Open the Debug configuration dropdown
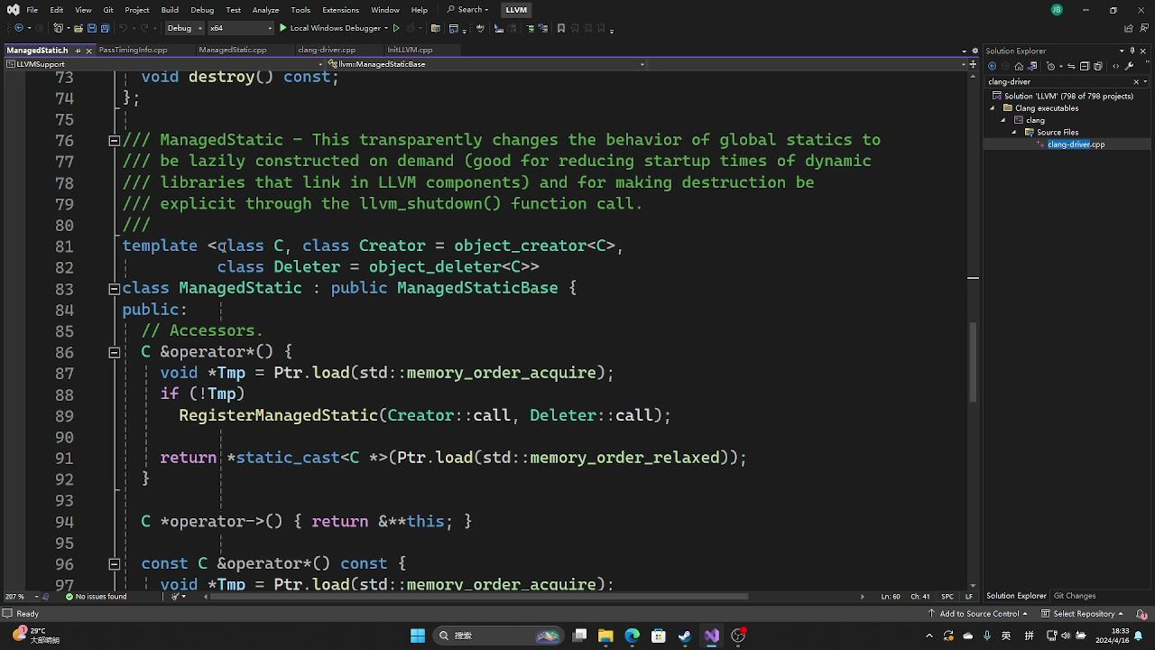This screenshot has width=1155, height=650. [x=184, y=28]
